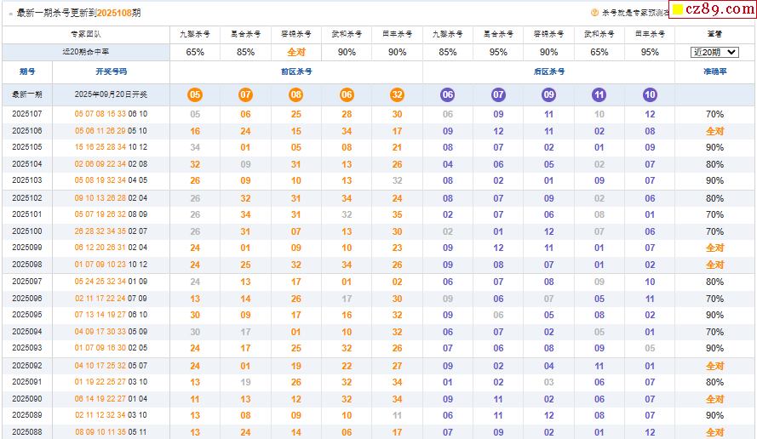Select period 2025107 in the table
This screenshot has height=439, width=757.
tap(27, 114)
